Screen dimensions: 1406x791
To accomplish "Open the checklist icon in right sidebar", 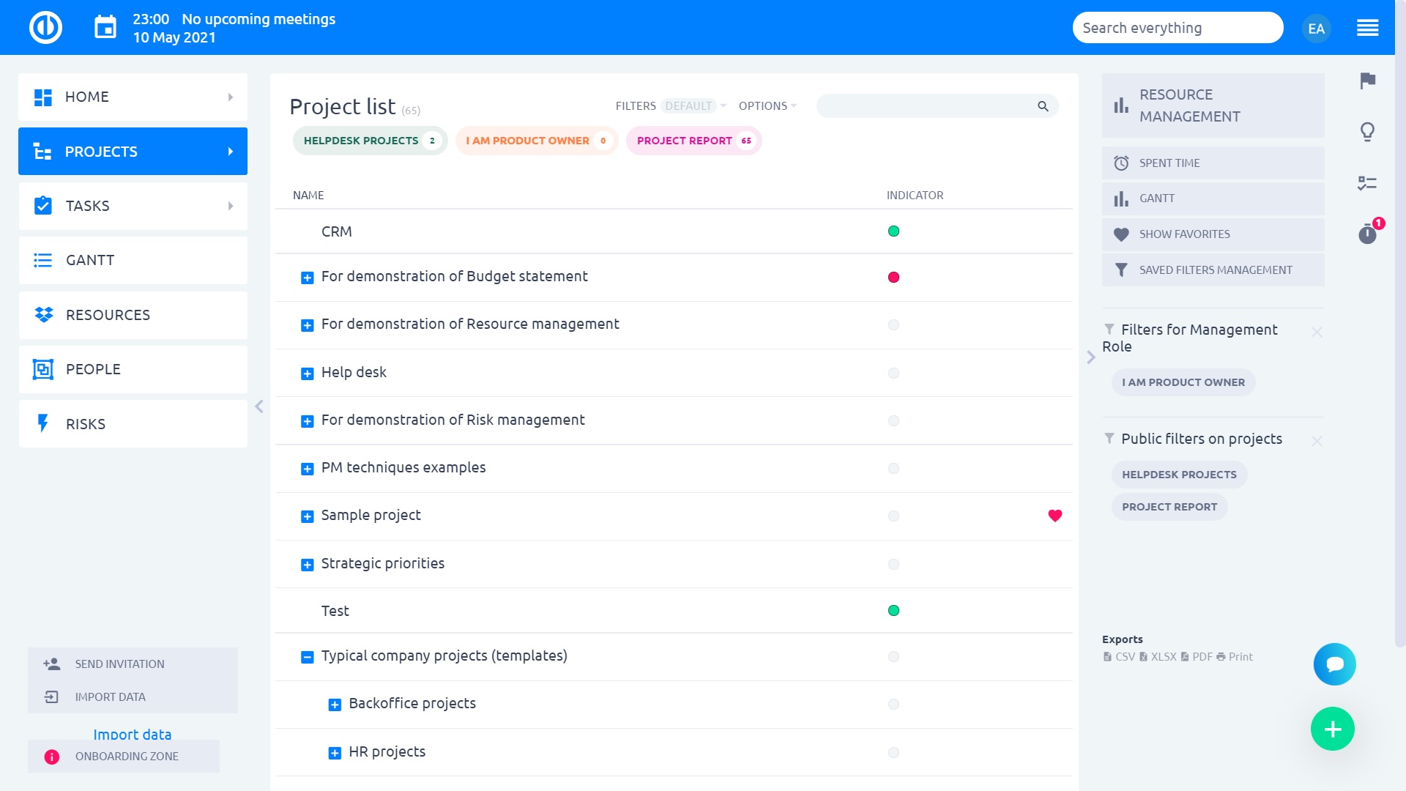I will pyautogui.click(x=1367, y=183).
